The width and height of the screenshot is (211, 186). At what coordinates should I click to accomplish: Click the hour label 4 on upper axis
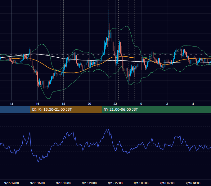click(193, 104)
